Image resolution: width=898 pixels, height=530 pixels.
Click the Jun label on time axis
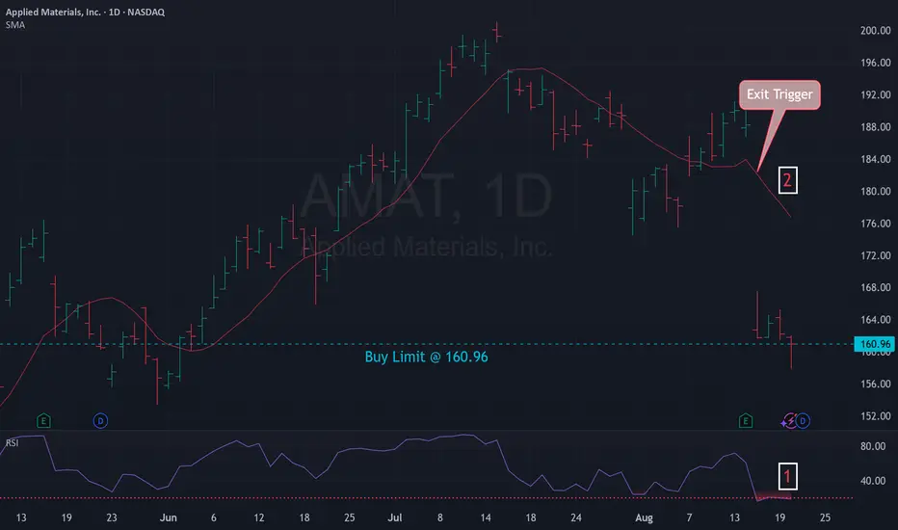pos(168,517)
